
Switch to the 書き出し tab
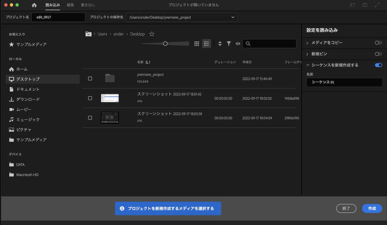pyautogui.click(x=88, y=5)
